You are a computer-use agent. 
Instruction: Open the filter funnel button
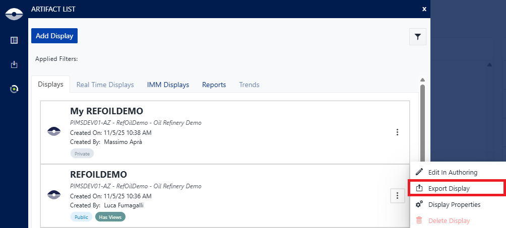pos(418,37)
